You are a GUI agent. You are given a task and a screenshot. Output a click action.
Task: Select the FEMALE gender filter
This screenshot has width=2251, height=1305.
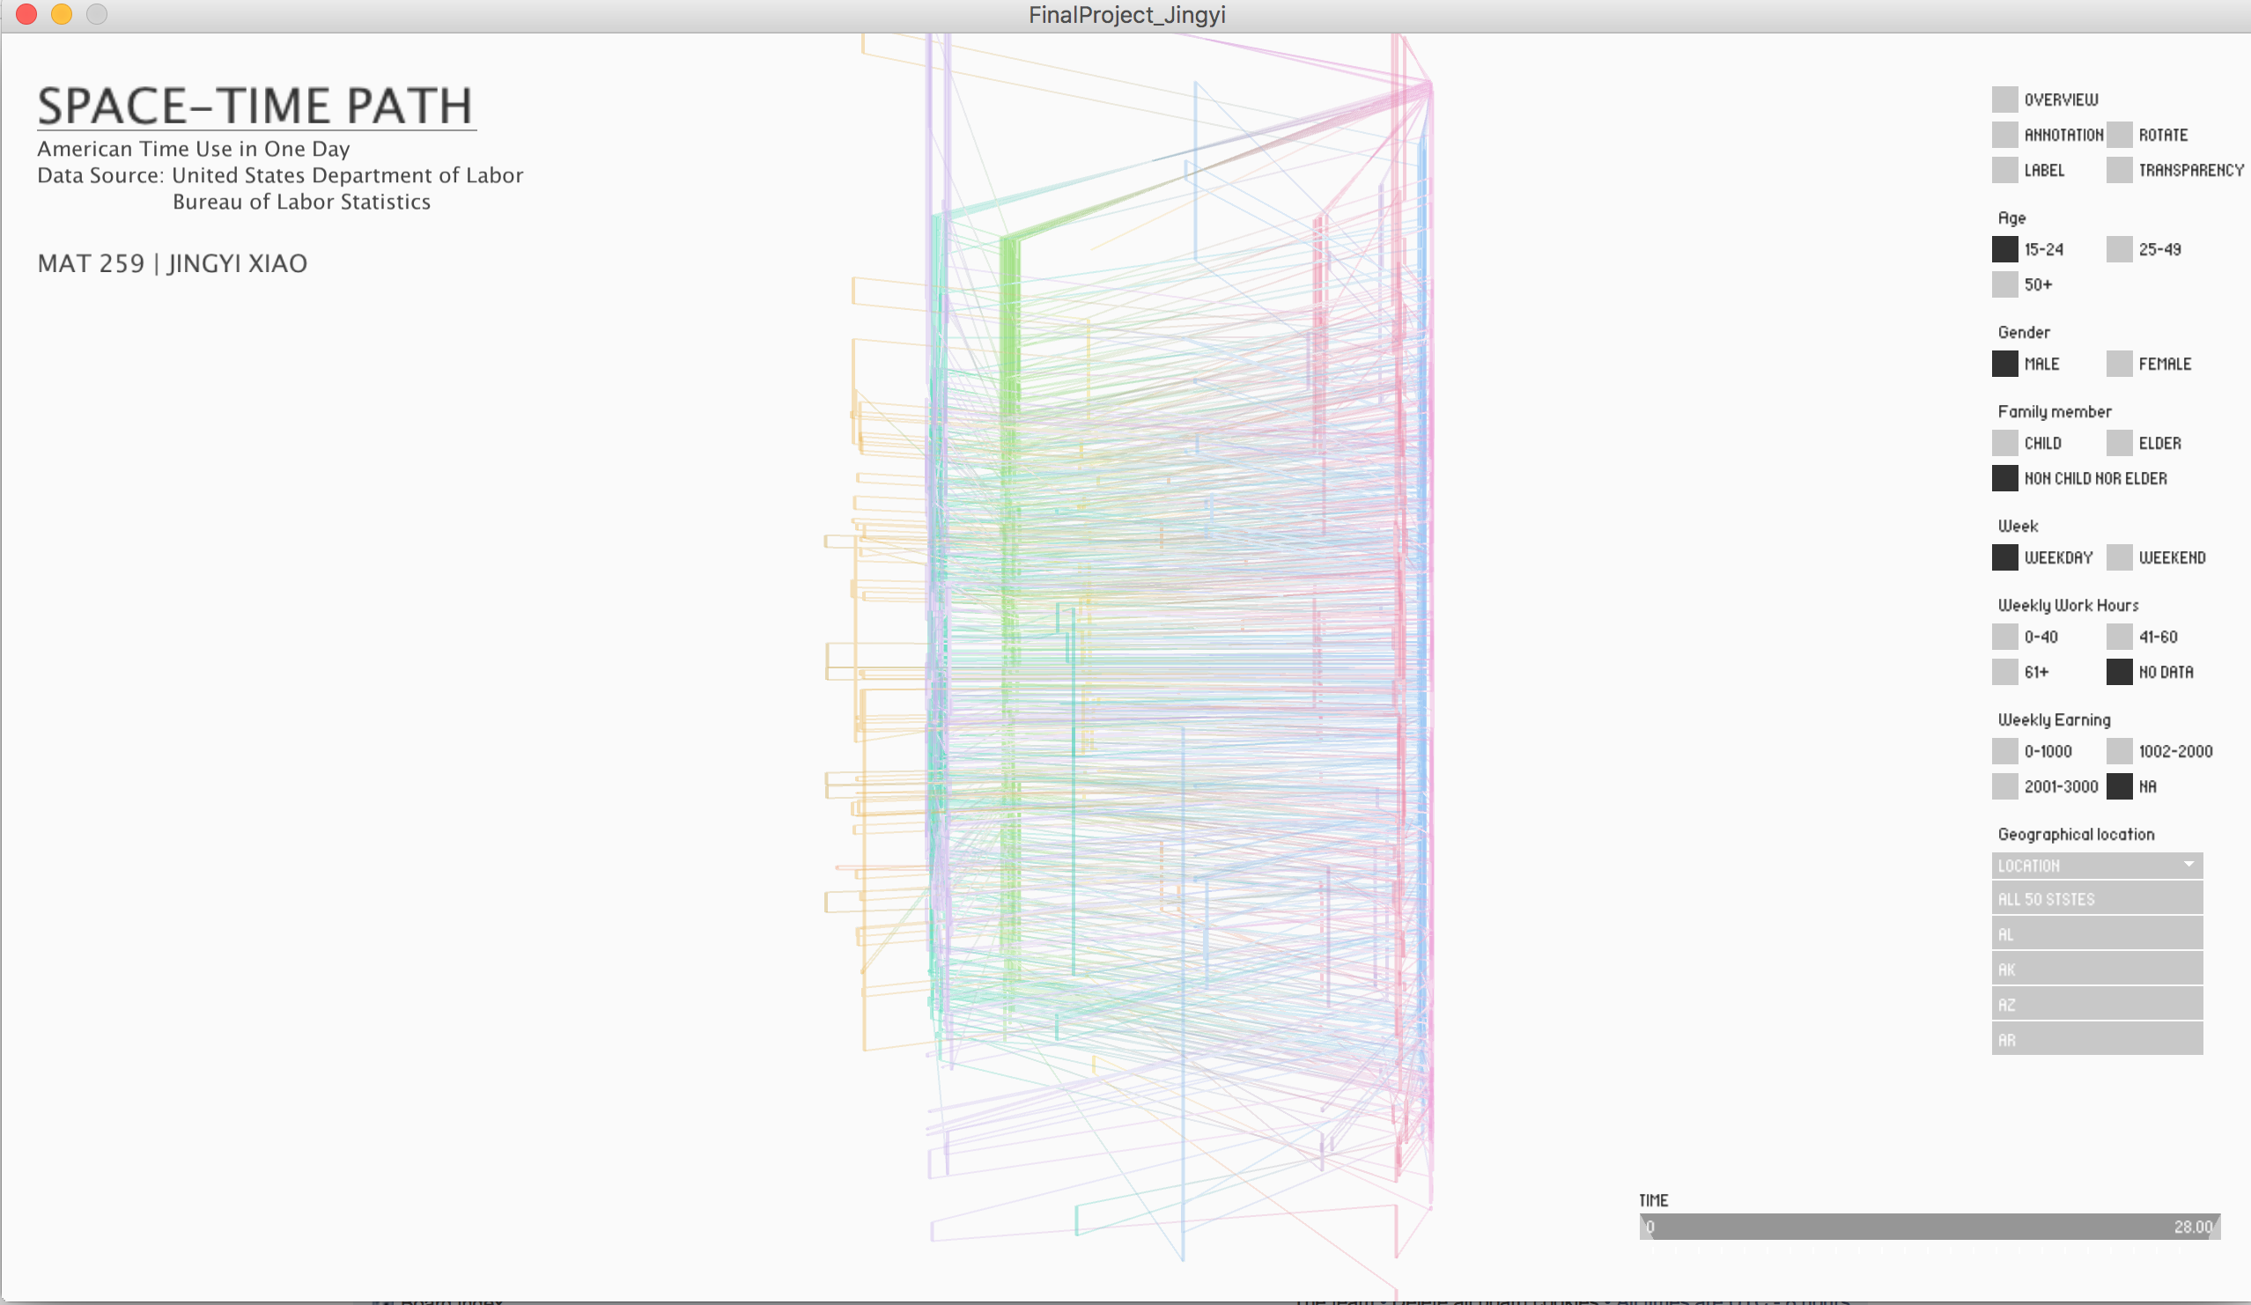click(x=2119, y=364)
